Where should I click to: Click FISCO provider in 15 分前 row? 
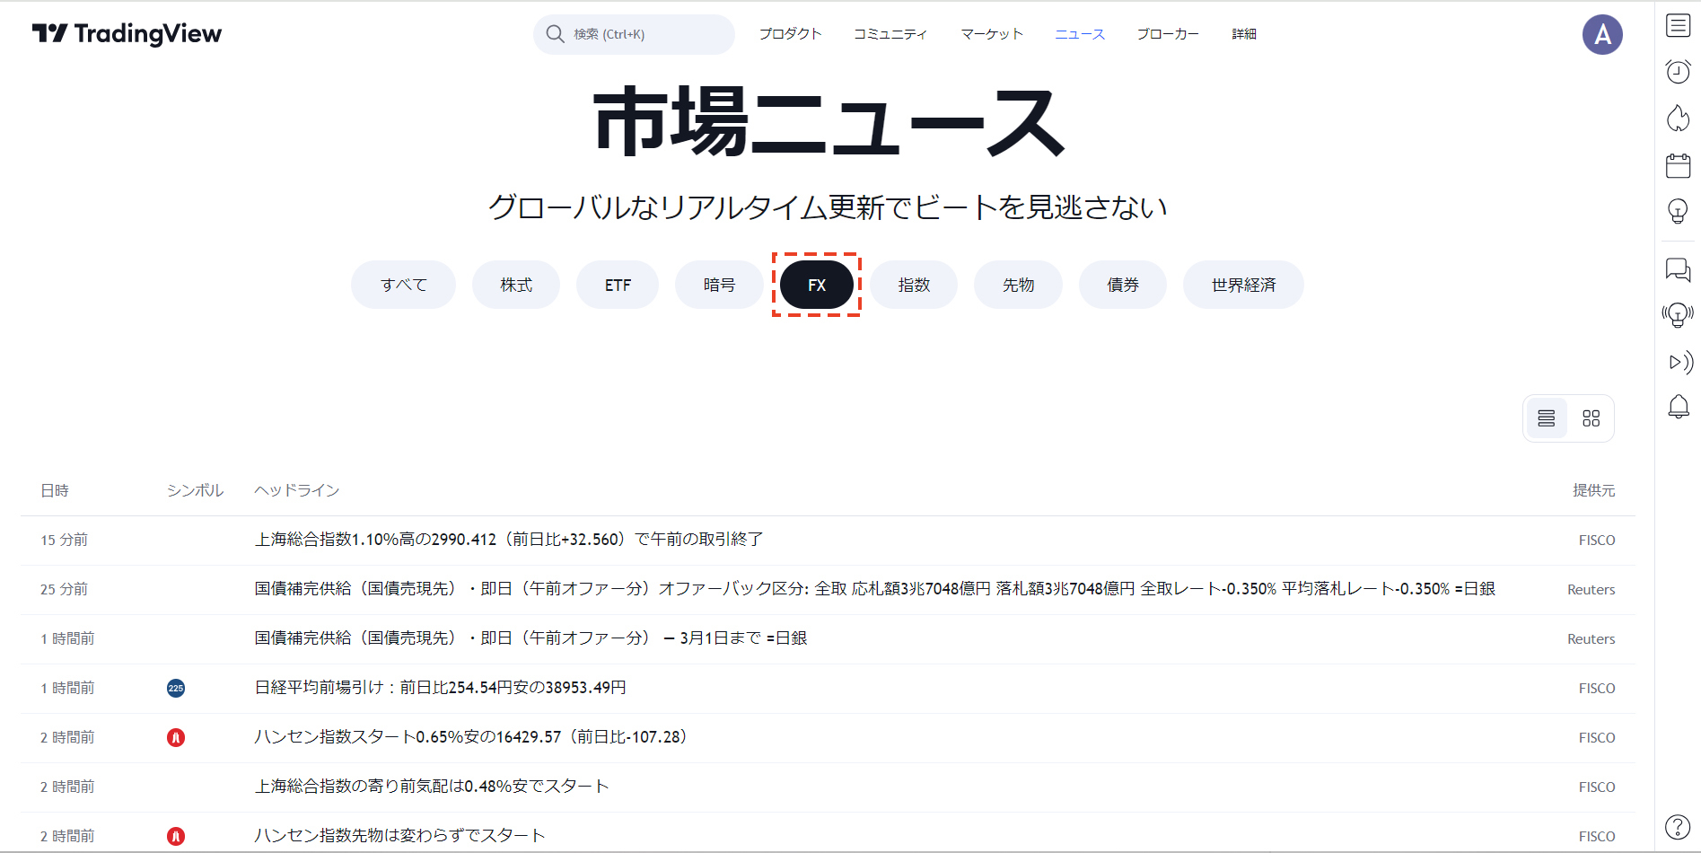[x=1597, y=541]
